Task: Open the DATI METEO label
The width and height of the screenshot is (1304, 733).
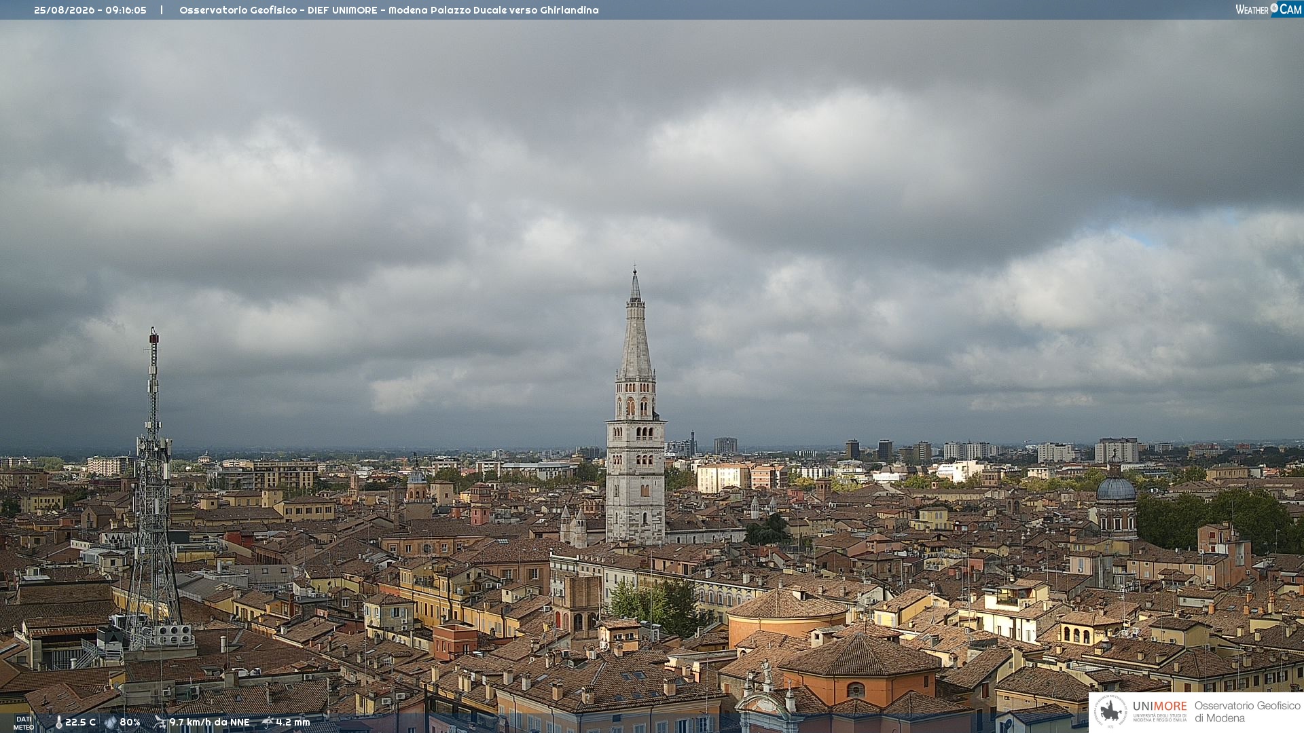Action: coord(24,723)
